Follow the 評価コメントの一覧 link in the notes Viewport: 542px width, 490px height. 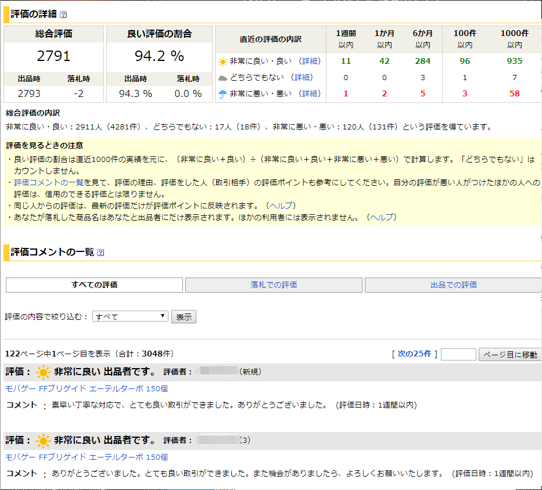click(49, 182)
